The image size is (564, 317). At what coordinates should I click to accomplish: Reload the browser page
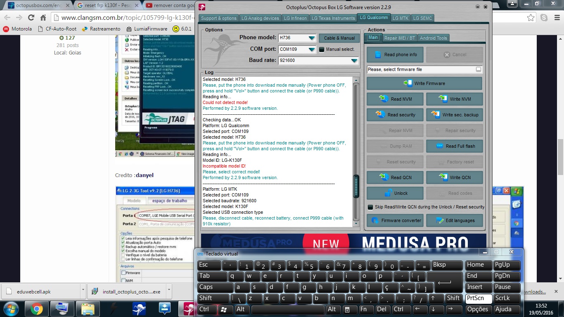pyautogui.click(x=31, y=18)
